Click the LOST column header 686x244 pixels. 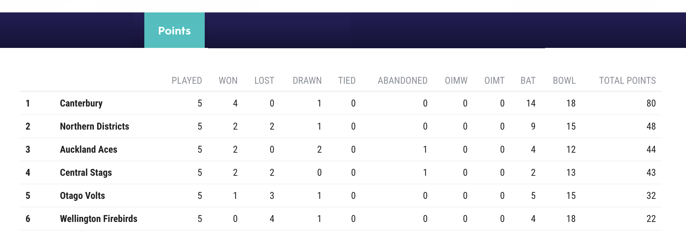[x=264, y=81]
